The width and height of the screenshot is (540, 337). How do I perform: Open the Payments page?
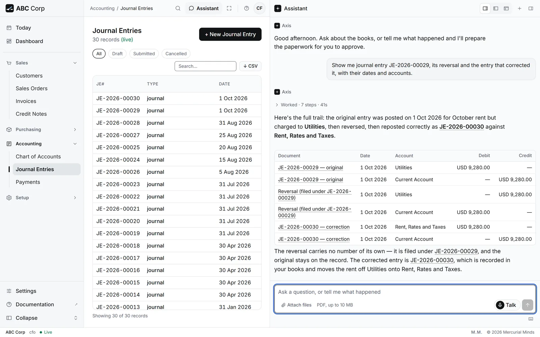[x=46, y=182]
